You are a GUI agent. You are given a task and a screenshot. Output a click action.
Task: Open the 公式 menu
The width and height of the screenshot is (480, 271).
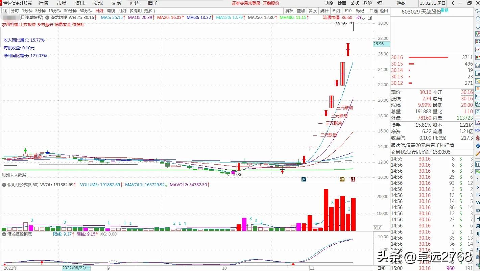point(355,3)
